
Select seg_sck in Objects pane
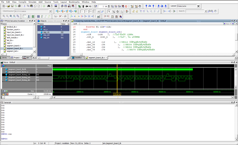46,35
